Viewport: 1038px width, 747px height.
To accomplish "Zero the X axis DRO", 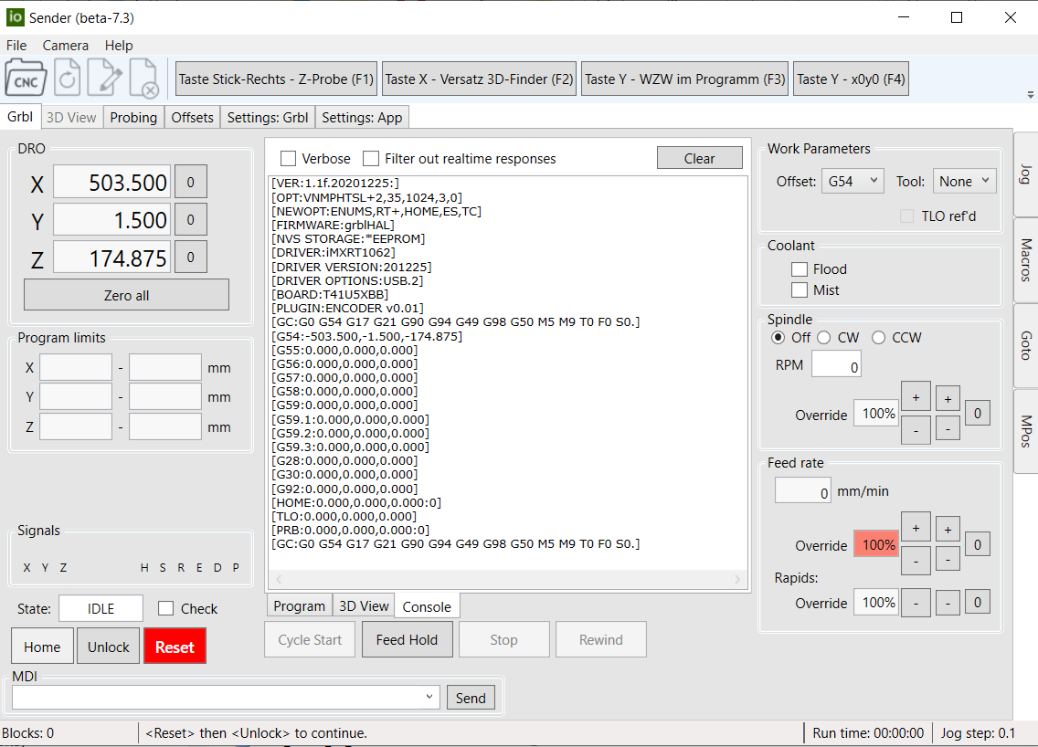I will click(x=190, y=182).
